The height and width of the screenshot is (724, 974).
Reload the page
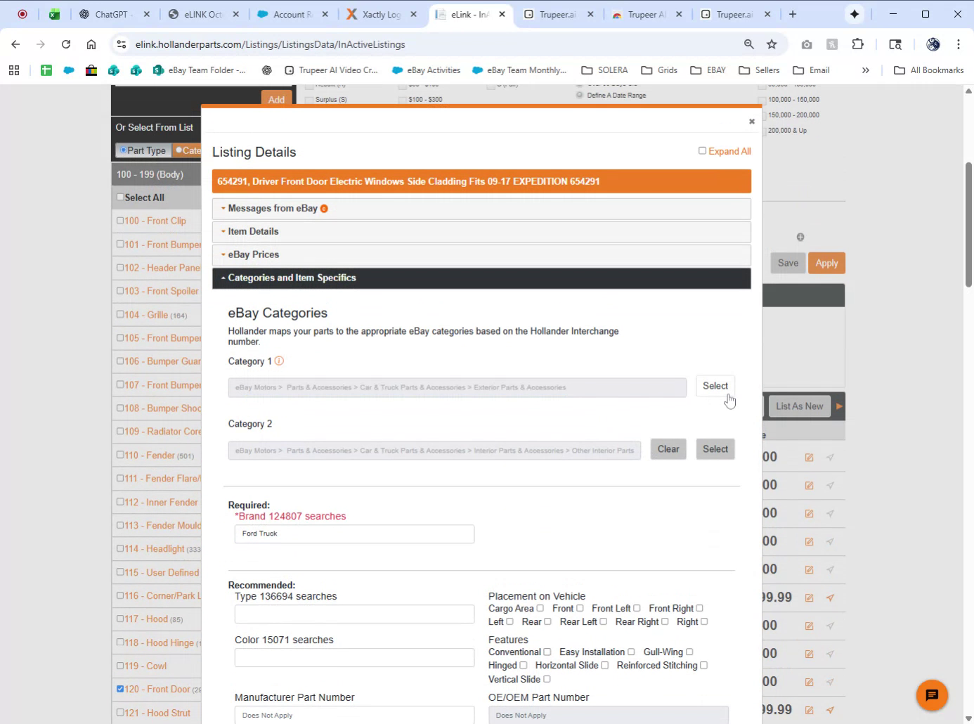pos(66,44)
